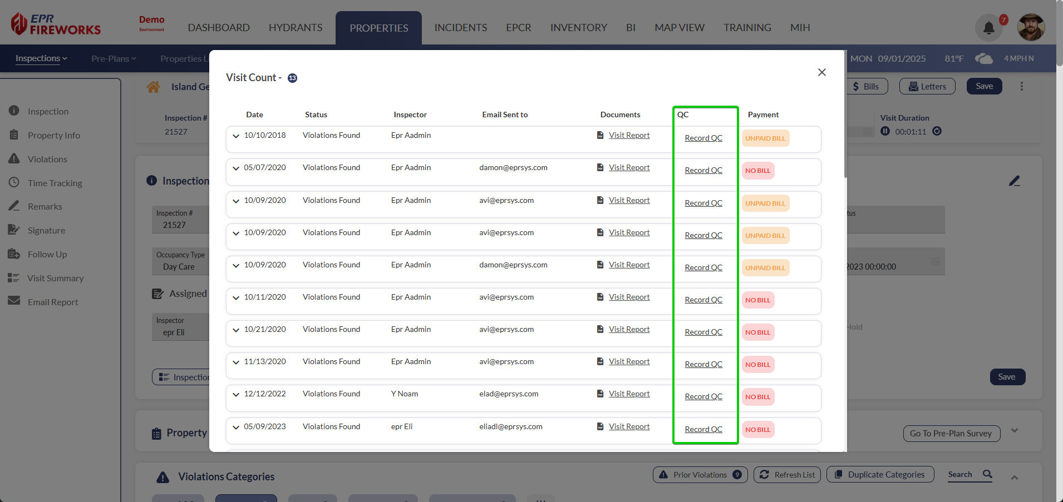Click the Time Tracking clock icon
The image size is (1063, 502).
pyautogui.click(x=14, y=183)
